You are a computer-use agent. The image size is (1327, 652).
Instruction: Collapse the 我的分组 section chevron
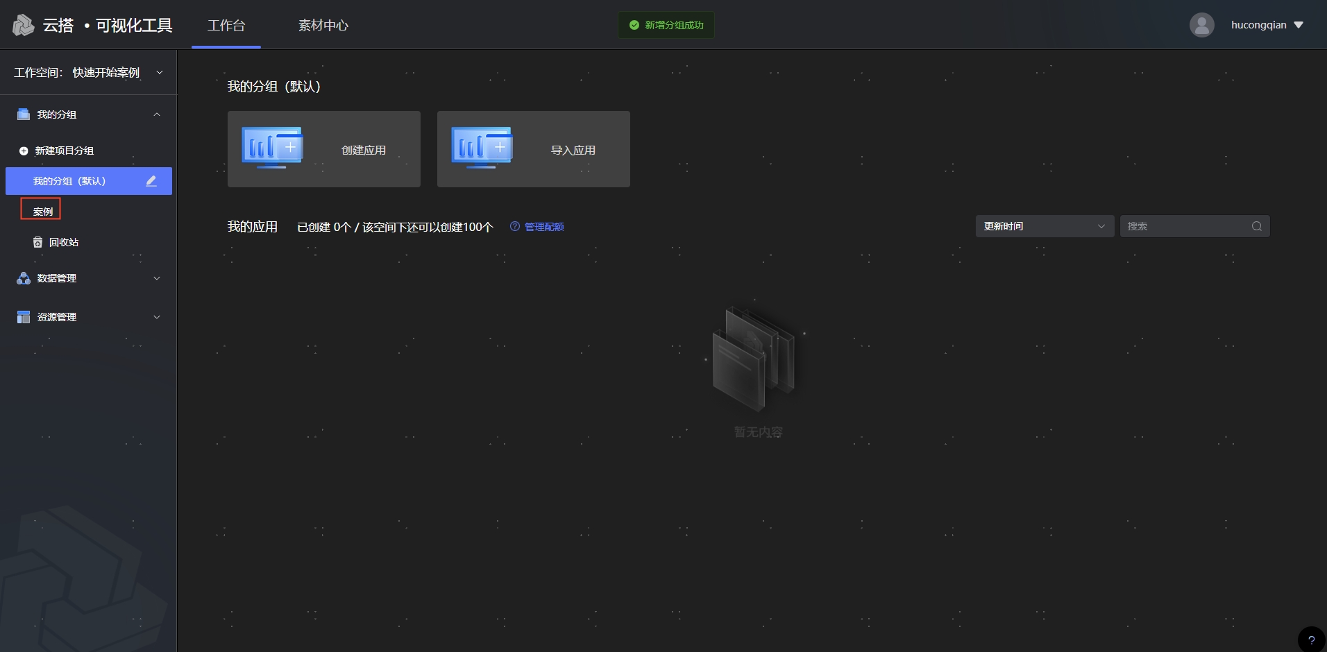click(157, 114)
